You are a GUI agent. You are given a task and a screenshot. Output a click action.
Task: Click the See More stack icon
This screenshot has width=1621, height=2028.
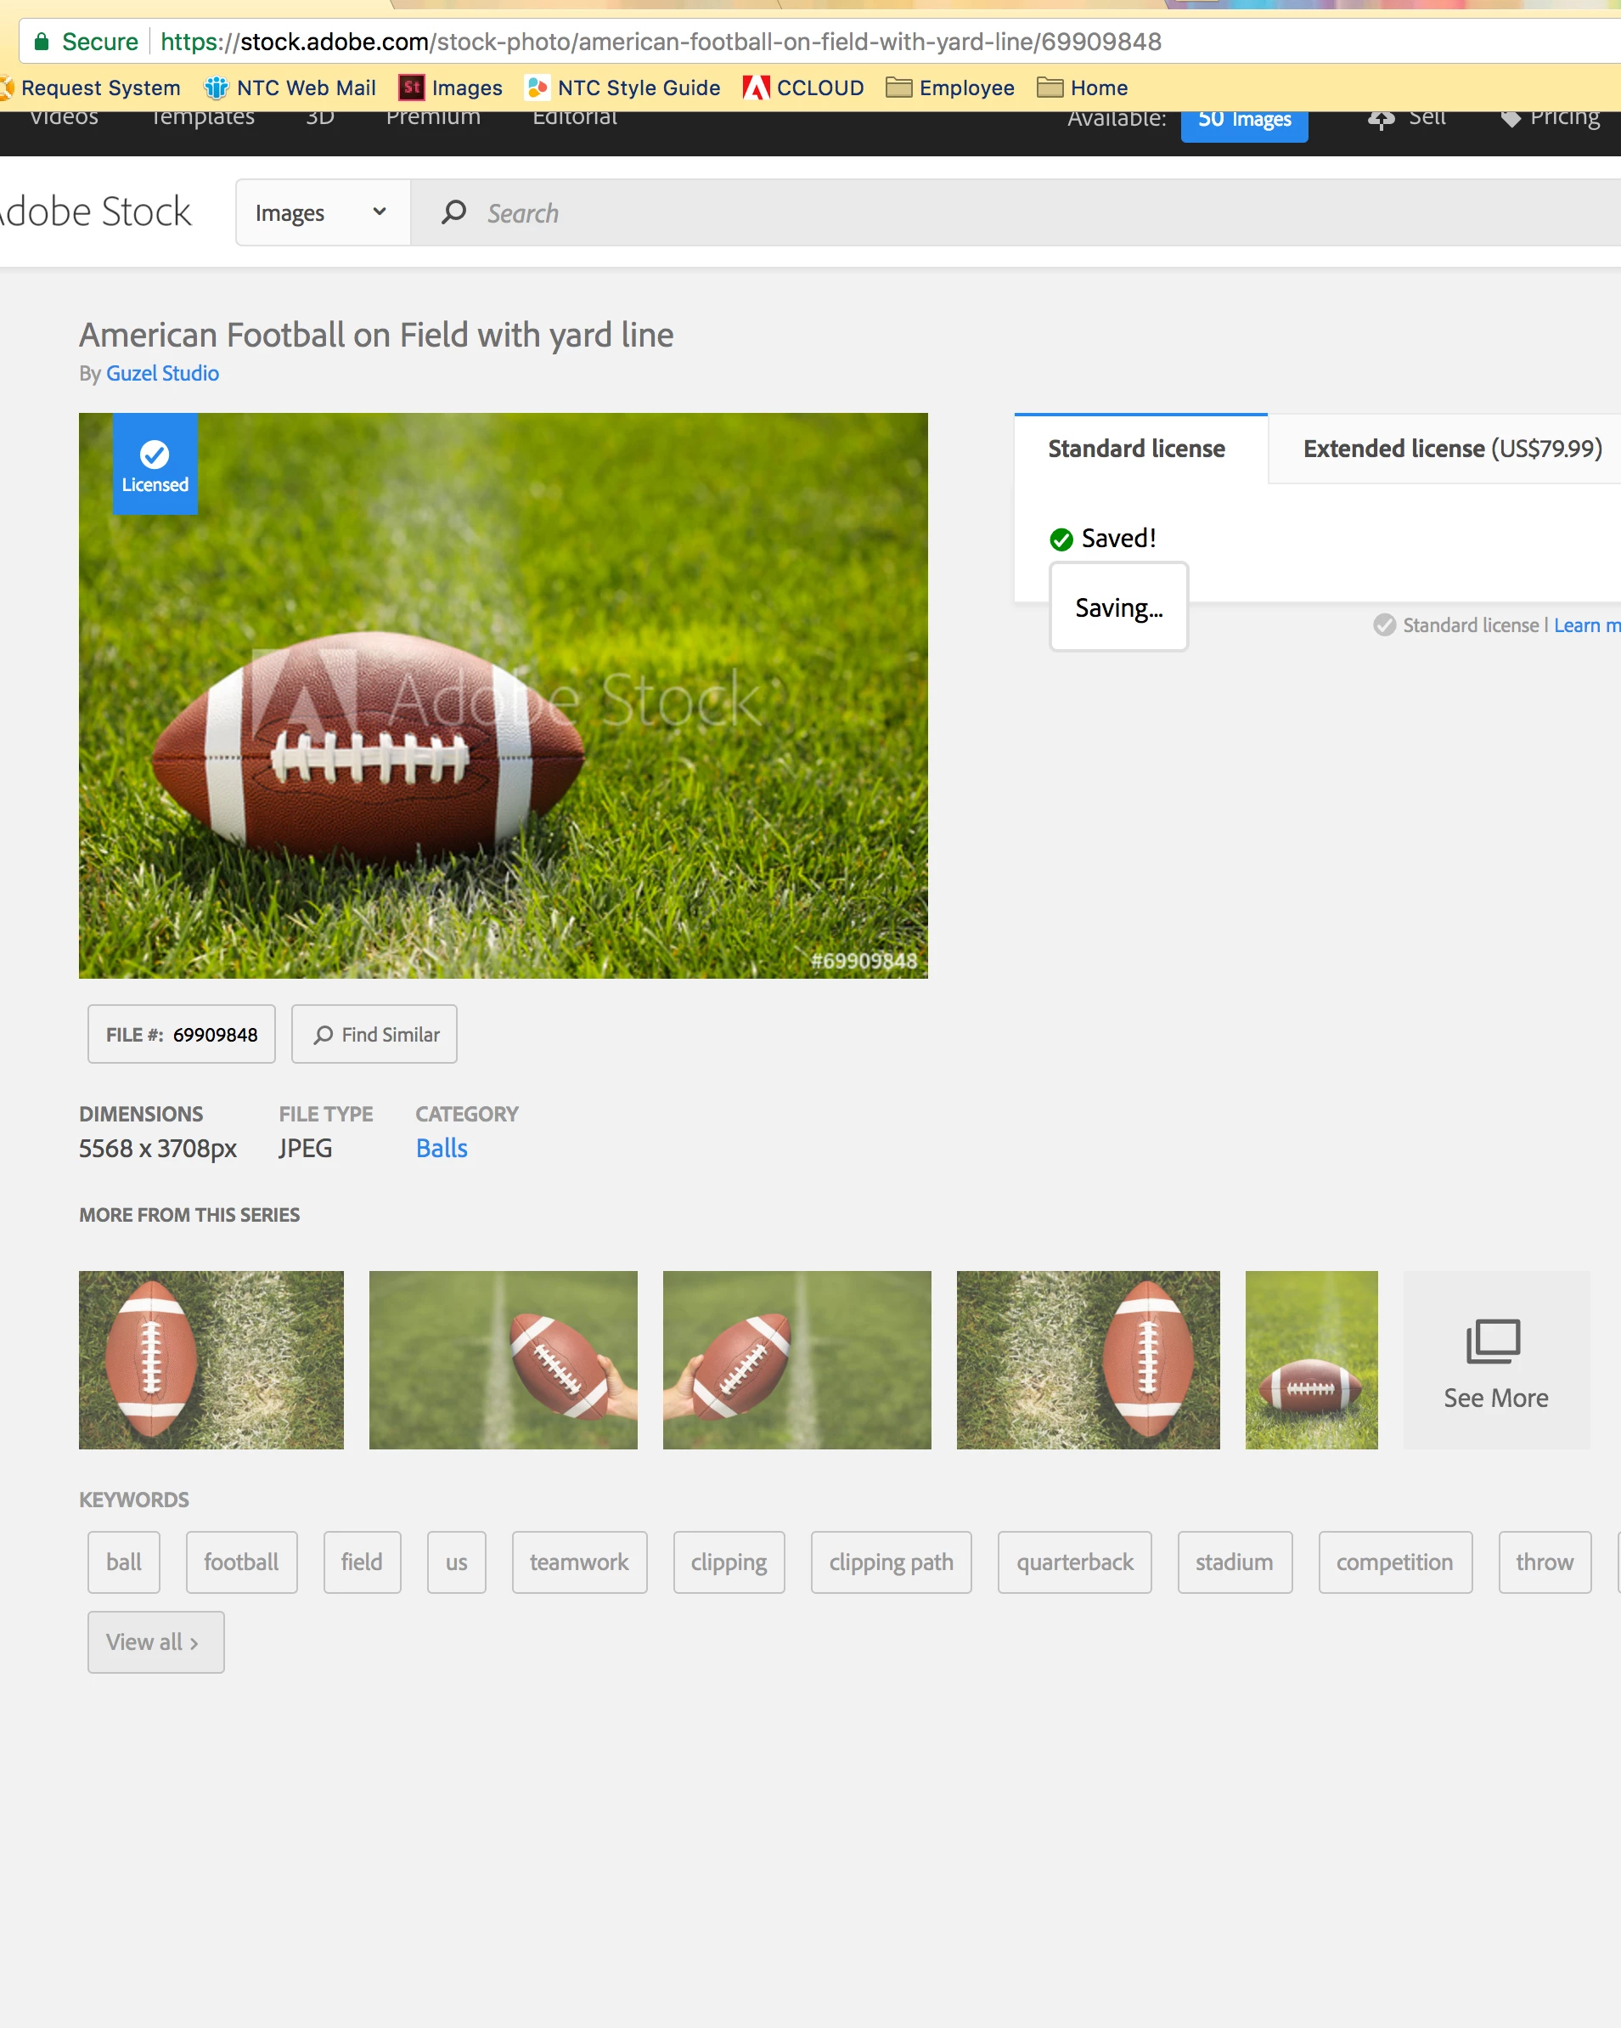click(x=1493, y=1342)
